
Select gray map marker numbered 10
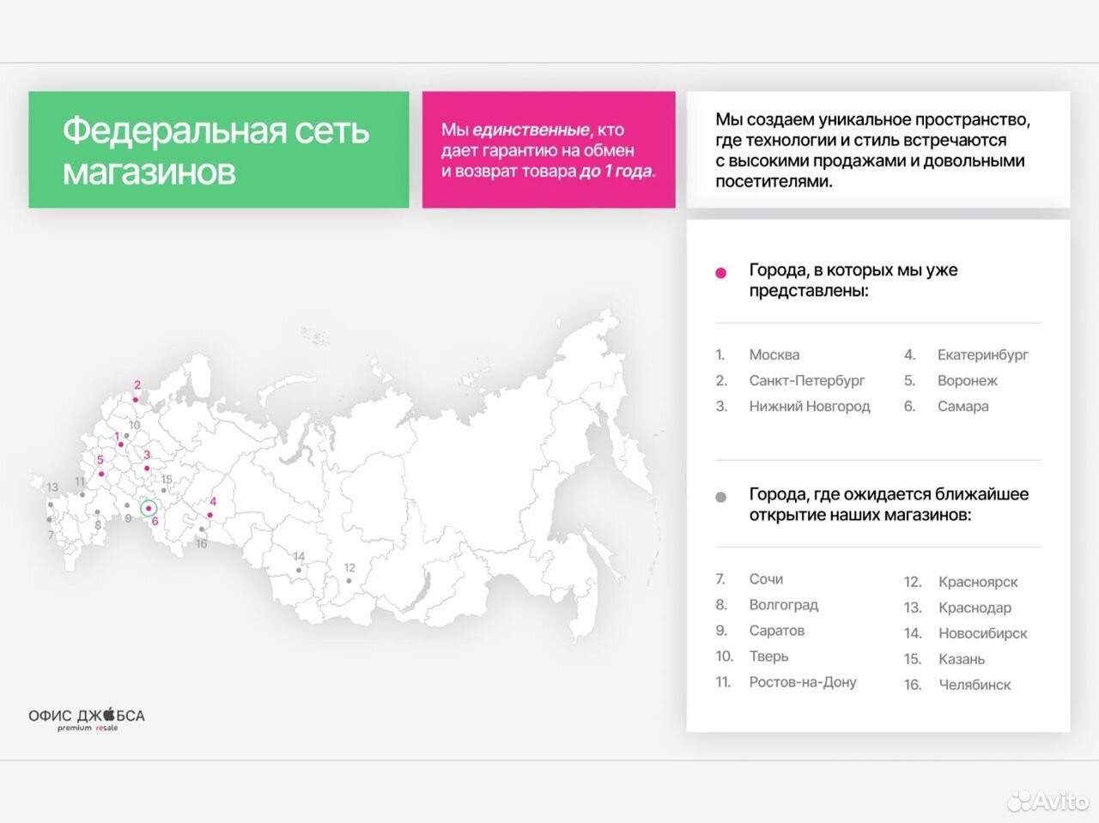click(x=127, y=435)
